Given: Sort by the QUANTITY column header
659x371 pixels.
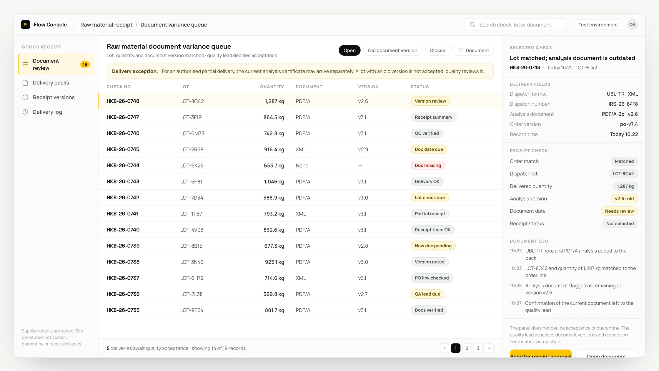Looking at the screenshot, I should click(272, 87).
